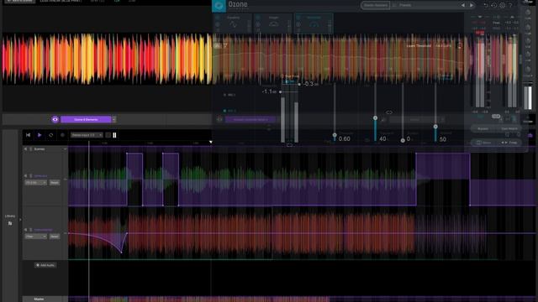Click the Bypass button in Ozone
This screenshot has width=538, height=302.
(483, 128)
